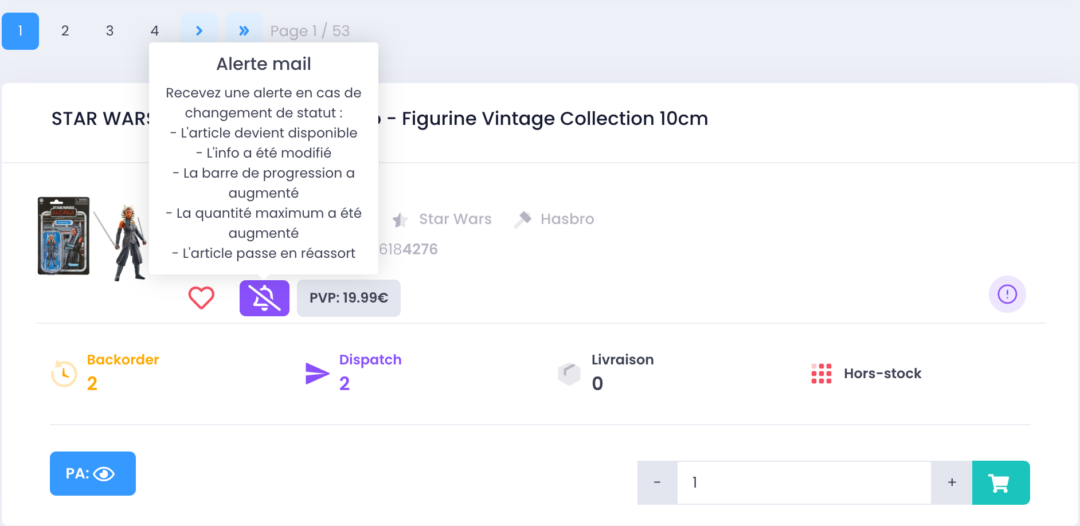Image resolution: width=1080 pixels, height=526 pixels.
Task: Click the Backorder clock icon
Action: click(x=64, y=374)
